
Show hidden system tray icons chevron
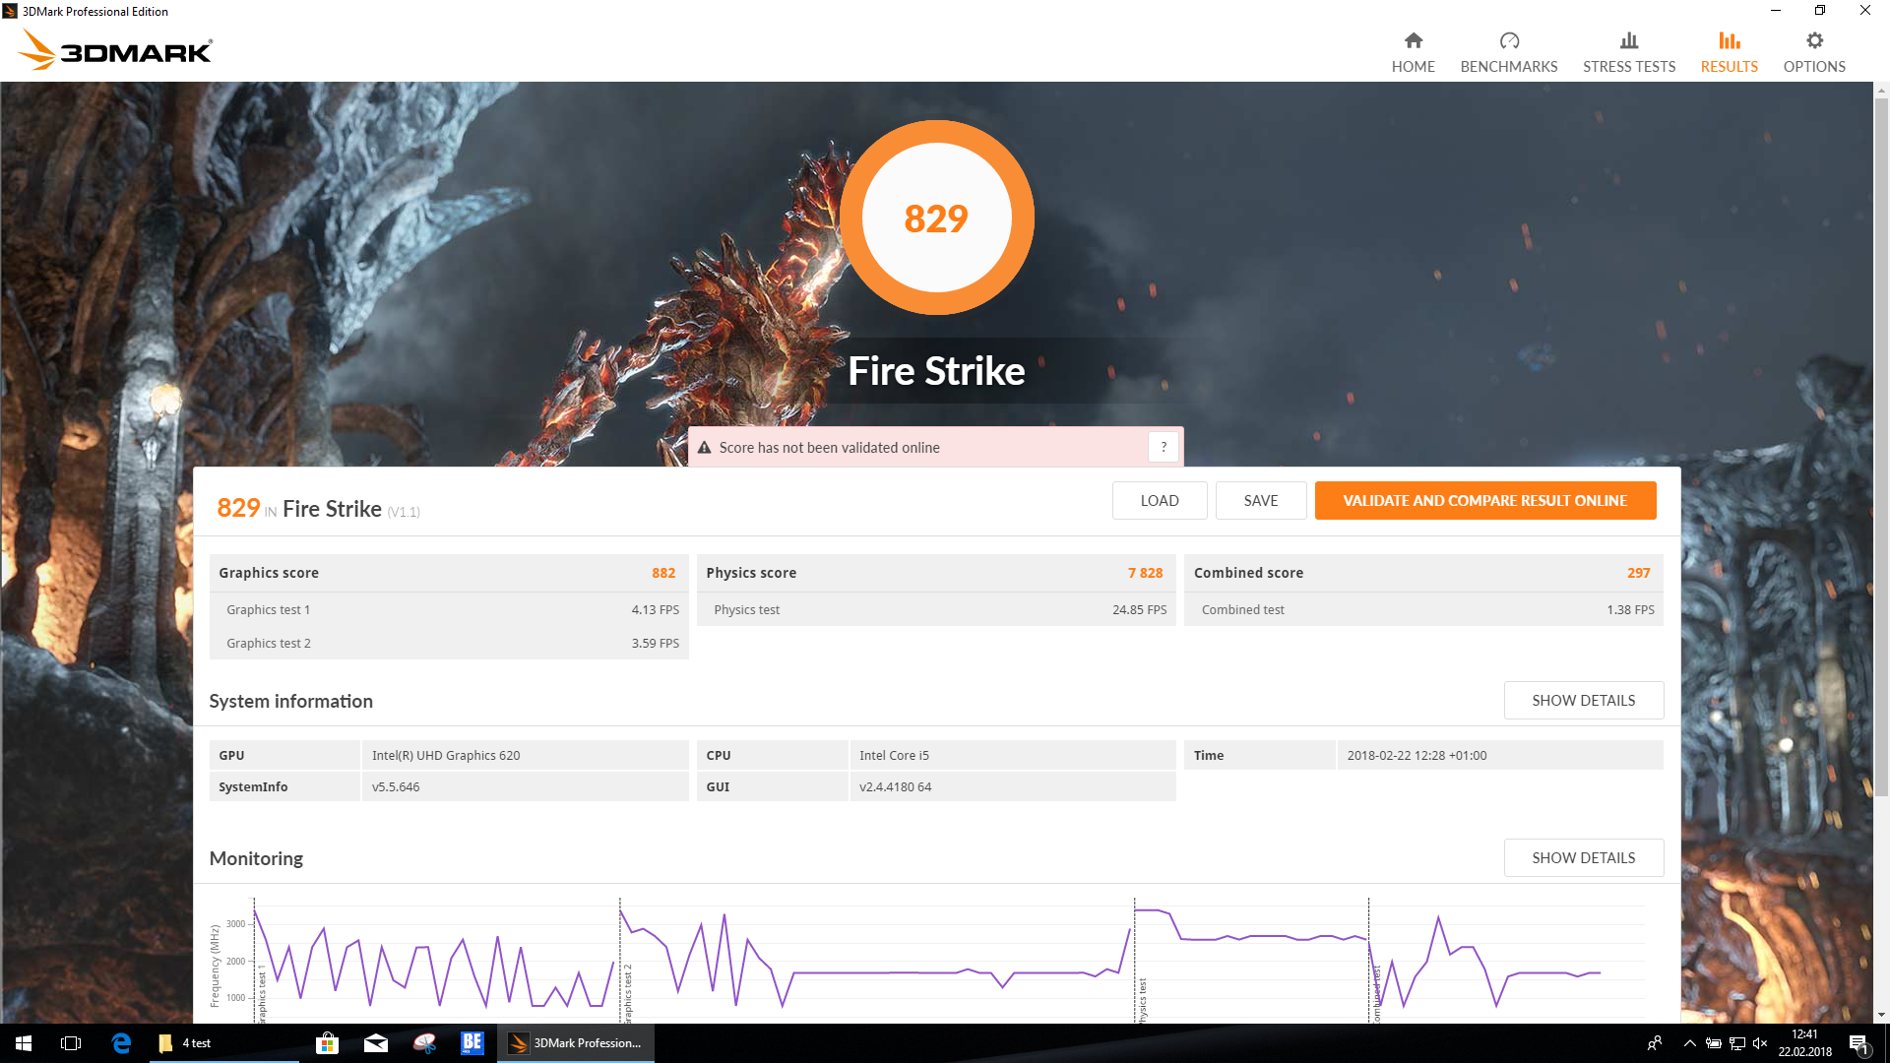click(1689, 1043)
